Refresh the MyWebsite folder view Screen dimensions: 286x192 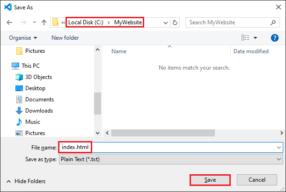[x=175, y=22]
